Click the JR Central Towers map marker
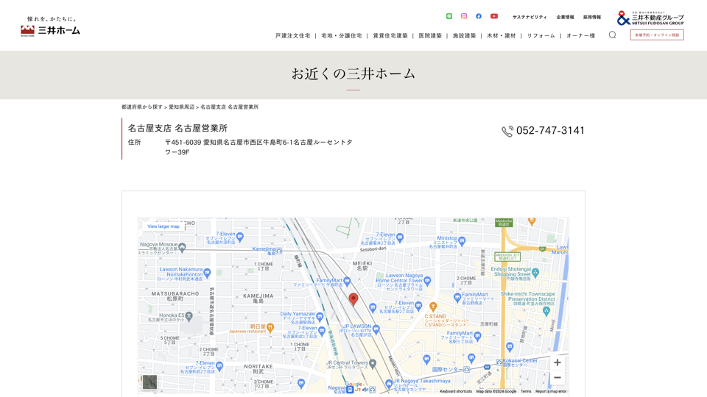The height and width of the screenshot is (397, 707). point(373,362)
